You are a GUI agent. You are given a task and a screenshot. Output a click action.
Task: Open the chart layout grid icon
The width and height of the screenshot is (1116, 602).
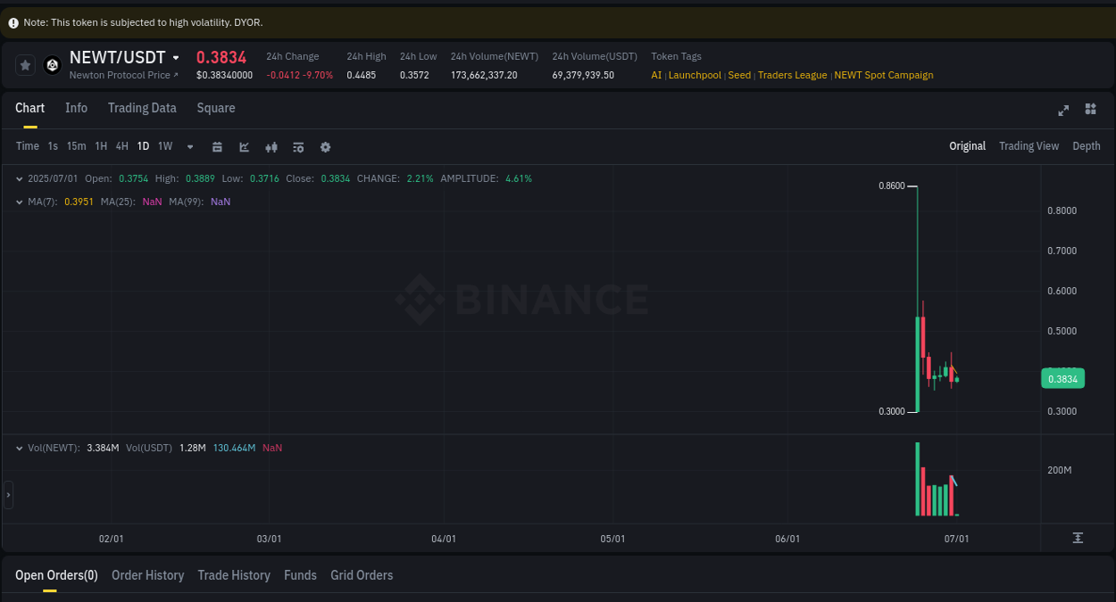1090,110
